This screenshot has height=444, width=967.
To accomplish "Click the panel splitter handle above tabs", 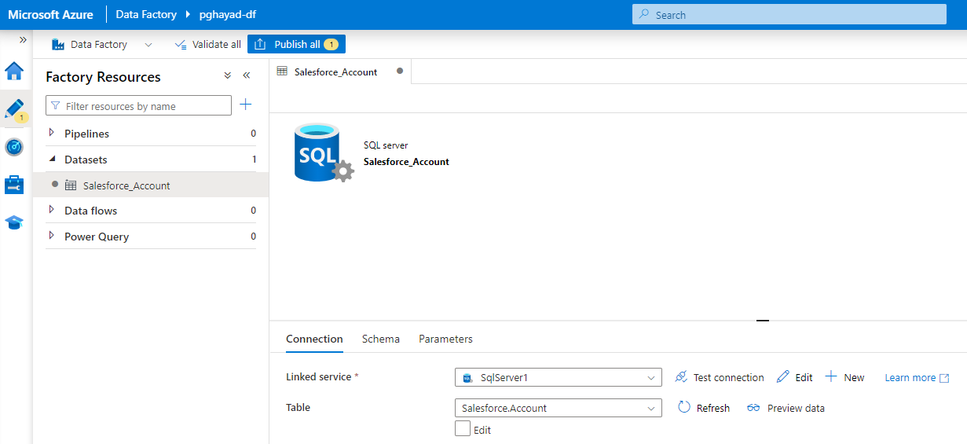I will [763, 321].
